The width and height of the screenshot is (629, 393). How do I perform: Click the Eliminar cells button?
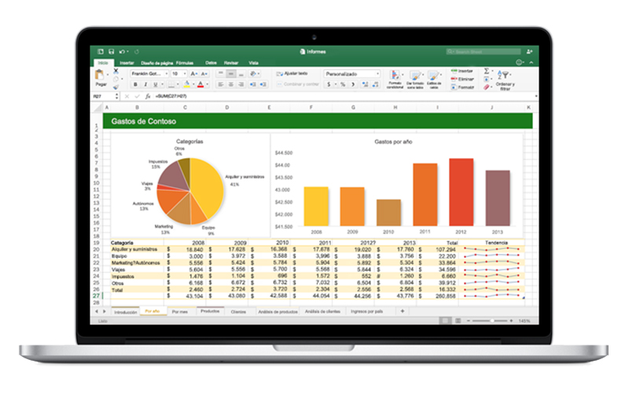463,79
